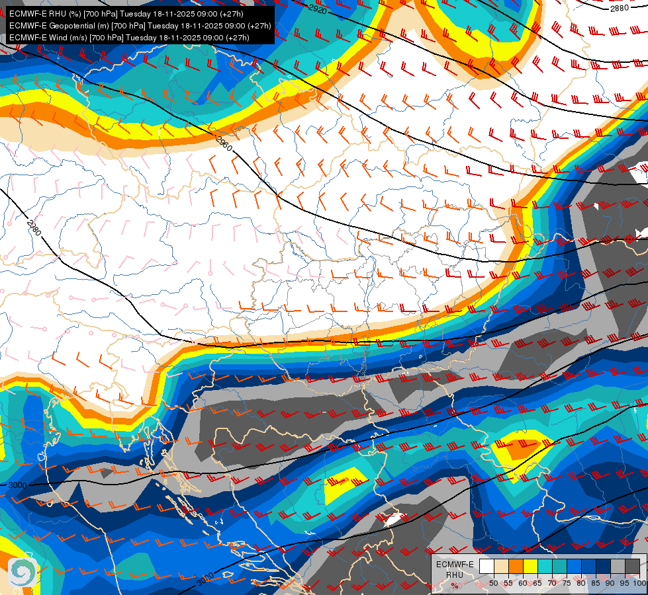Image resolution: width=648 pixels, height=595 pixels.
Task: Click the legend title 'ECMWF-E' text
Action: pyautogui.click(x=455, y=565)
